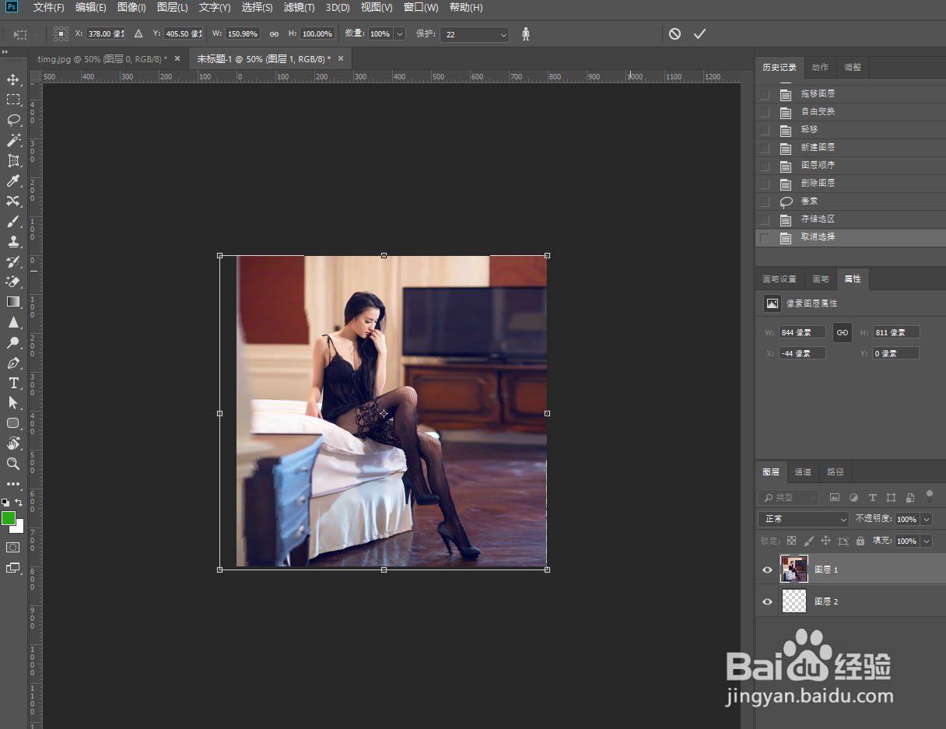Select the Rectangular Marquee tool
Image resolution: width=946 pixels, height=729 pixels.
pyautogui.click(x=13, y=100)
